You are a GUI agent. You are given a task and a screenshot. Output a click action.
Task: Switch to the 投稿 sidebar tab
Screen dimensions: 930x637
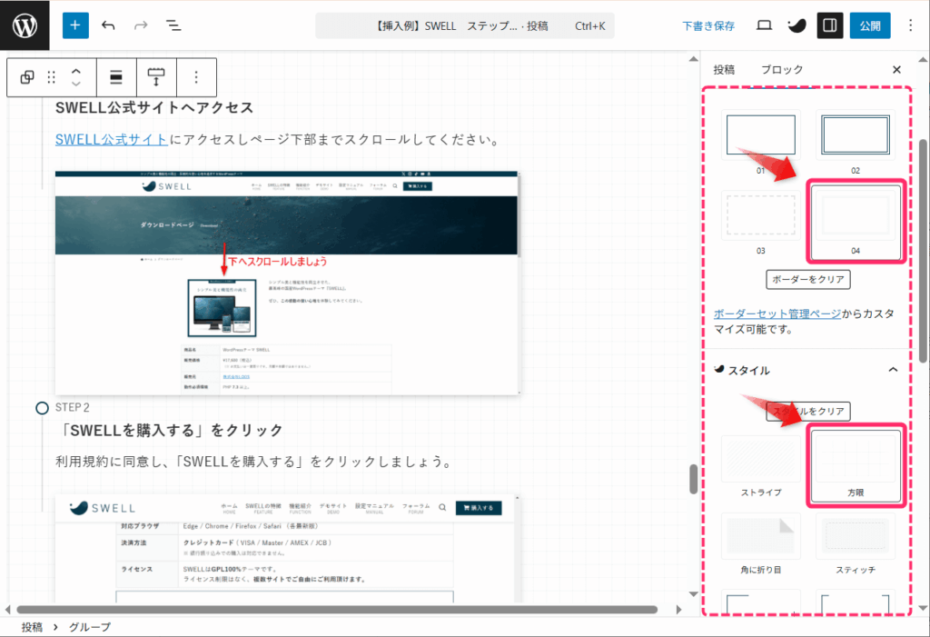pos(724,70)
